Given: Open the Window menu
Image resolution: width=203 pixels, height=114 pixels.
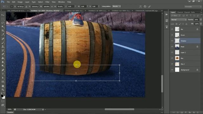Looking at the screenshot, I should tap(61, 2).
